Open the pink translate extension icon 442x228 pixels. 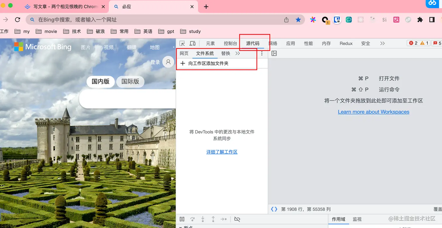396,20
